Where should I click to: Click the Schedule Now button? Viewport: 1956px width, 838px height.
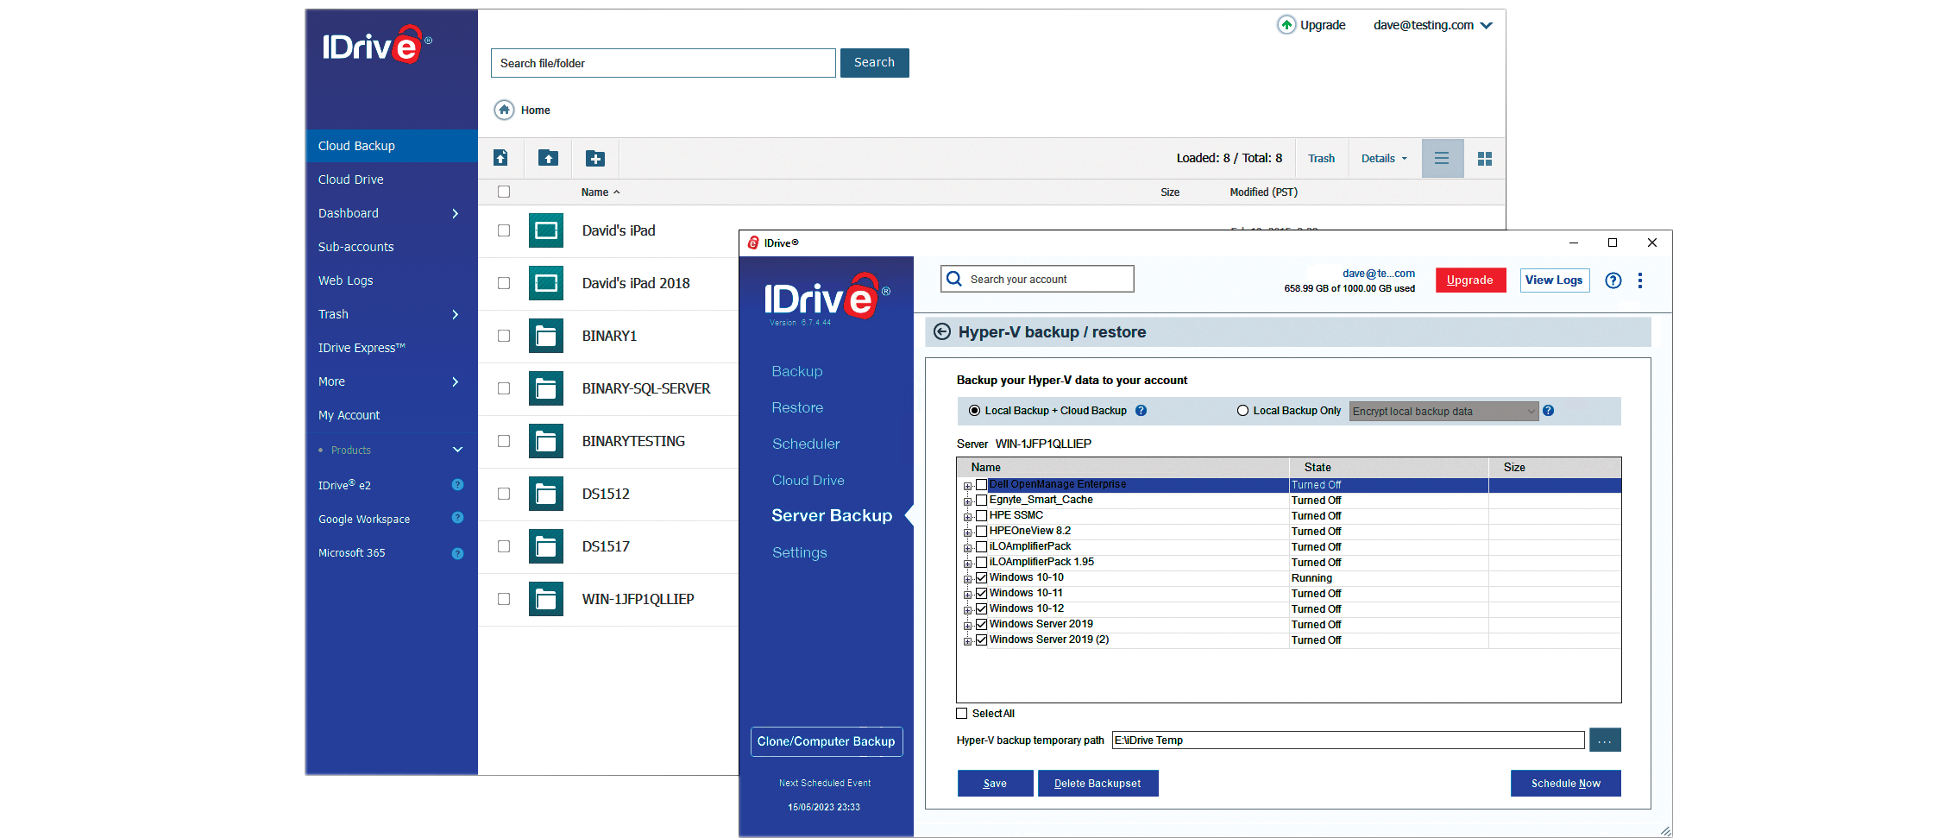tap(1566, 784)
